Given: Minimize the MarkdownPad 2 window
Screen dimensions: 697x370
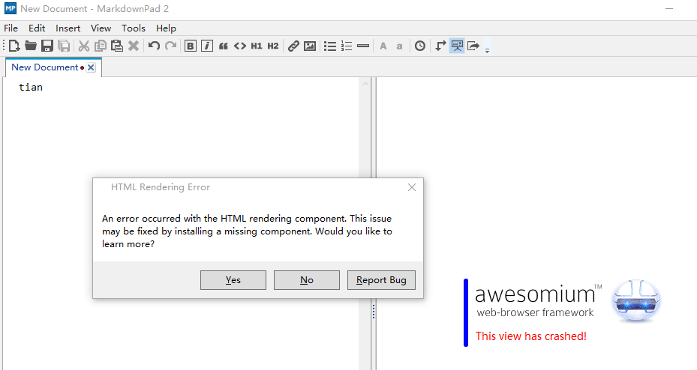Looking at the screenshot, I should click(x=669, y=9).
